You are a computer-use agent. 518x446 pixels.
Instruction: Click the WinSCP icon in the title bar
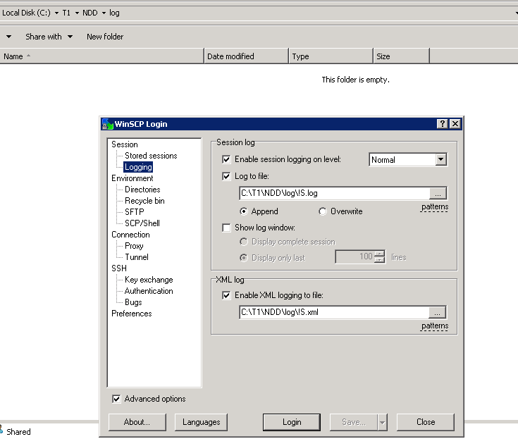tap(108, 124)
